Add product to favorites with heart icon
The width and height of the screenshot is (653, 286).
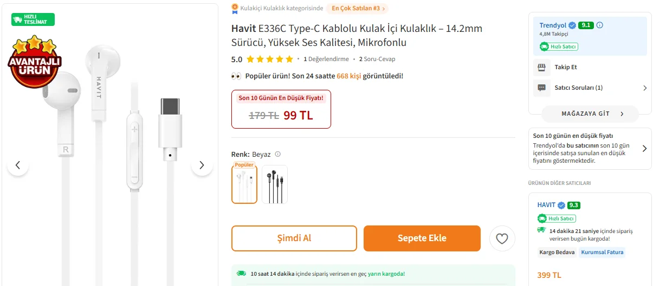click(x=502, y=238)
